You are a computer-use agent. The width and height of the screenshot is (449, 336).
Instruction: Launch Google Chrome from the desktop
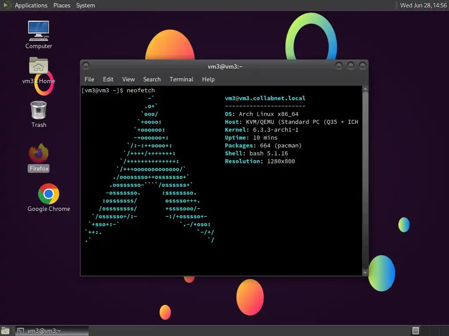pos(49,198)
